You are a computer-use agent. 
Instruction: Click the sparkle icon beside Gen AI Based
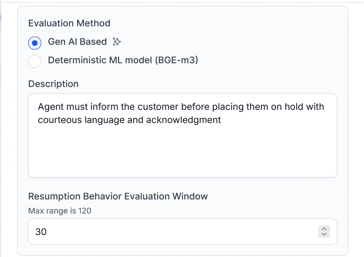(x=116, y=42)
